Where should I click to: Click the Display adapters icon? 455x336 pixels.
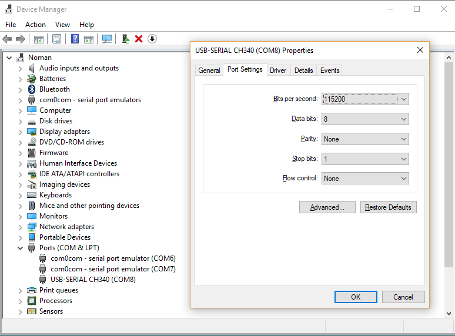(x=32, y=132)
